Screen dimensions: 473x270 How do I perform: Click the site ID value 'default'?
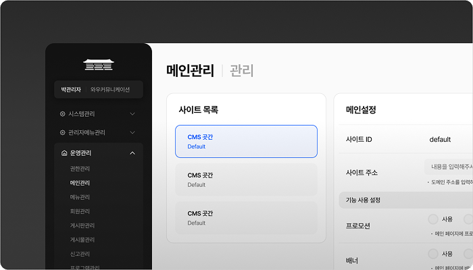pyautogui.click(x=440, y=140)
